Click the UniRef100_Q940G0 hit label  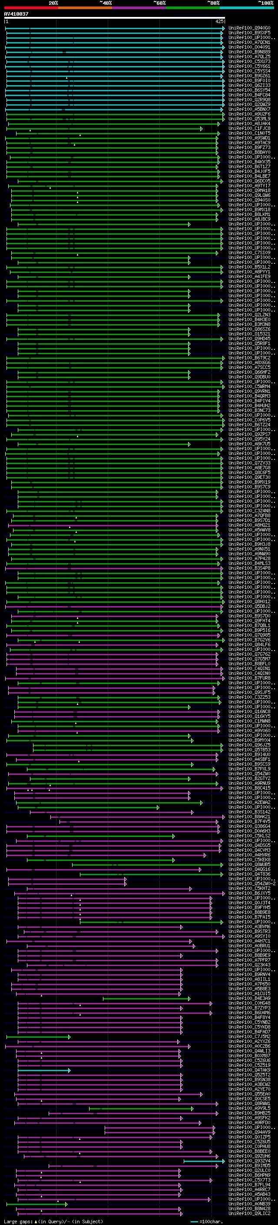point(249,28)
